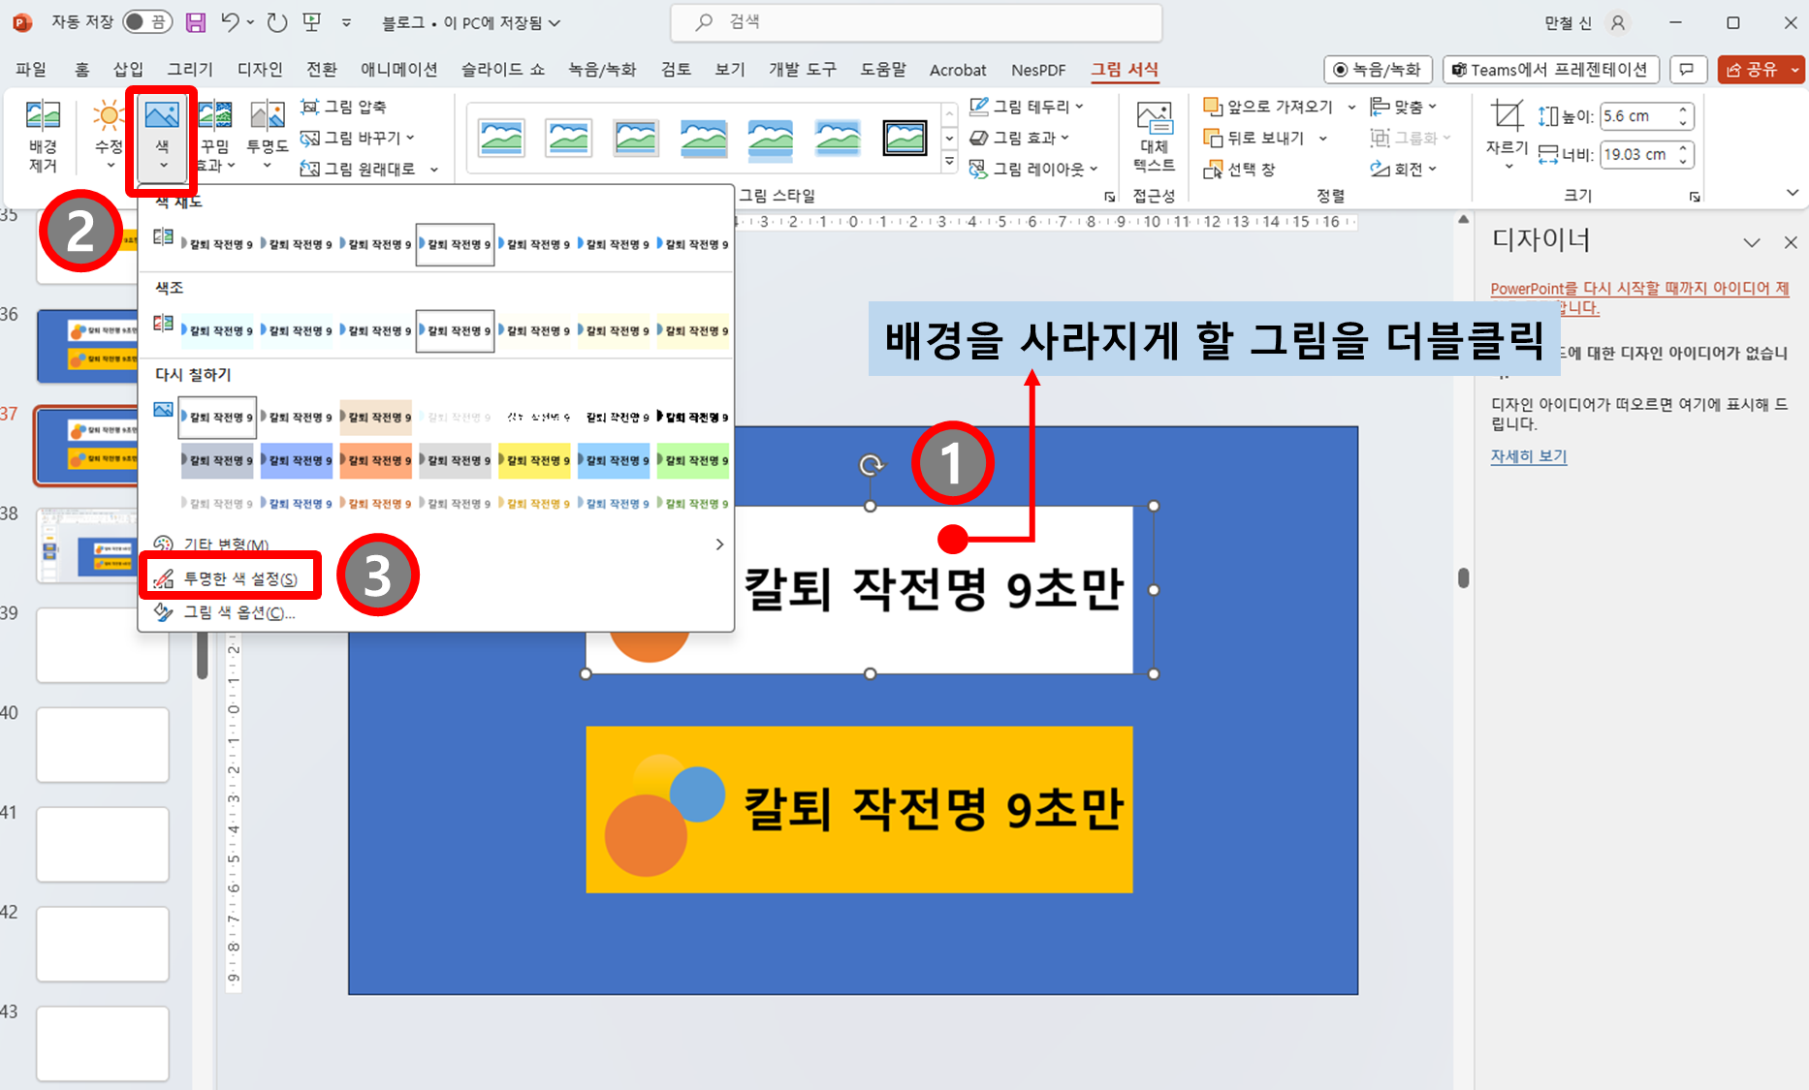This screenshot has height=1090, width=1809.
Task: Open the Selection Pane (선택 창)
Action: [1239, 169]
